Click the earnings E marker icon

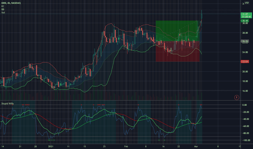[x=236, y=97]
